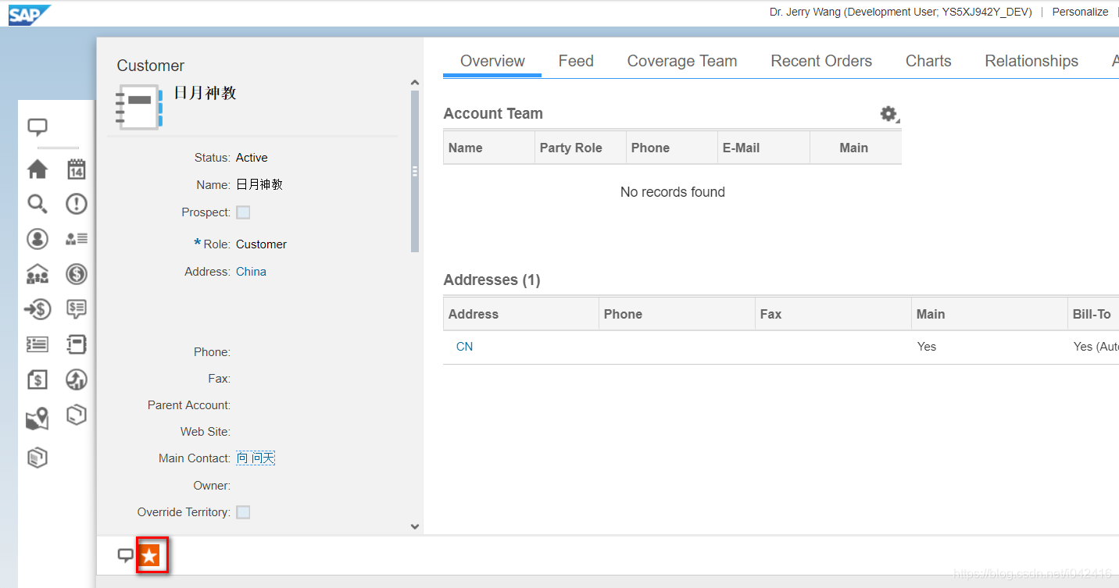The width and height of the screenshot is (1119, 588).
Task: Open the stacked cube catalog icon
Action: pyautogui.click(x=38, y=458)
